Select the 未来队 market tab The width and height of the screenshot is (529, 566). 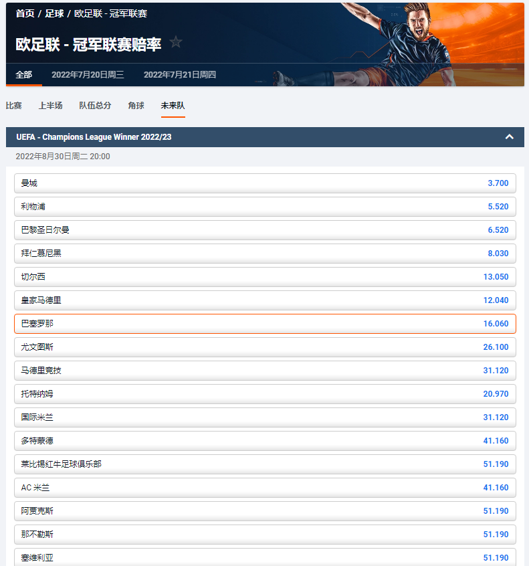point(173,106)
